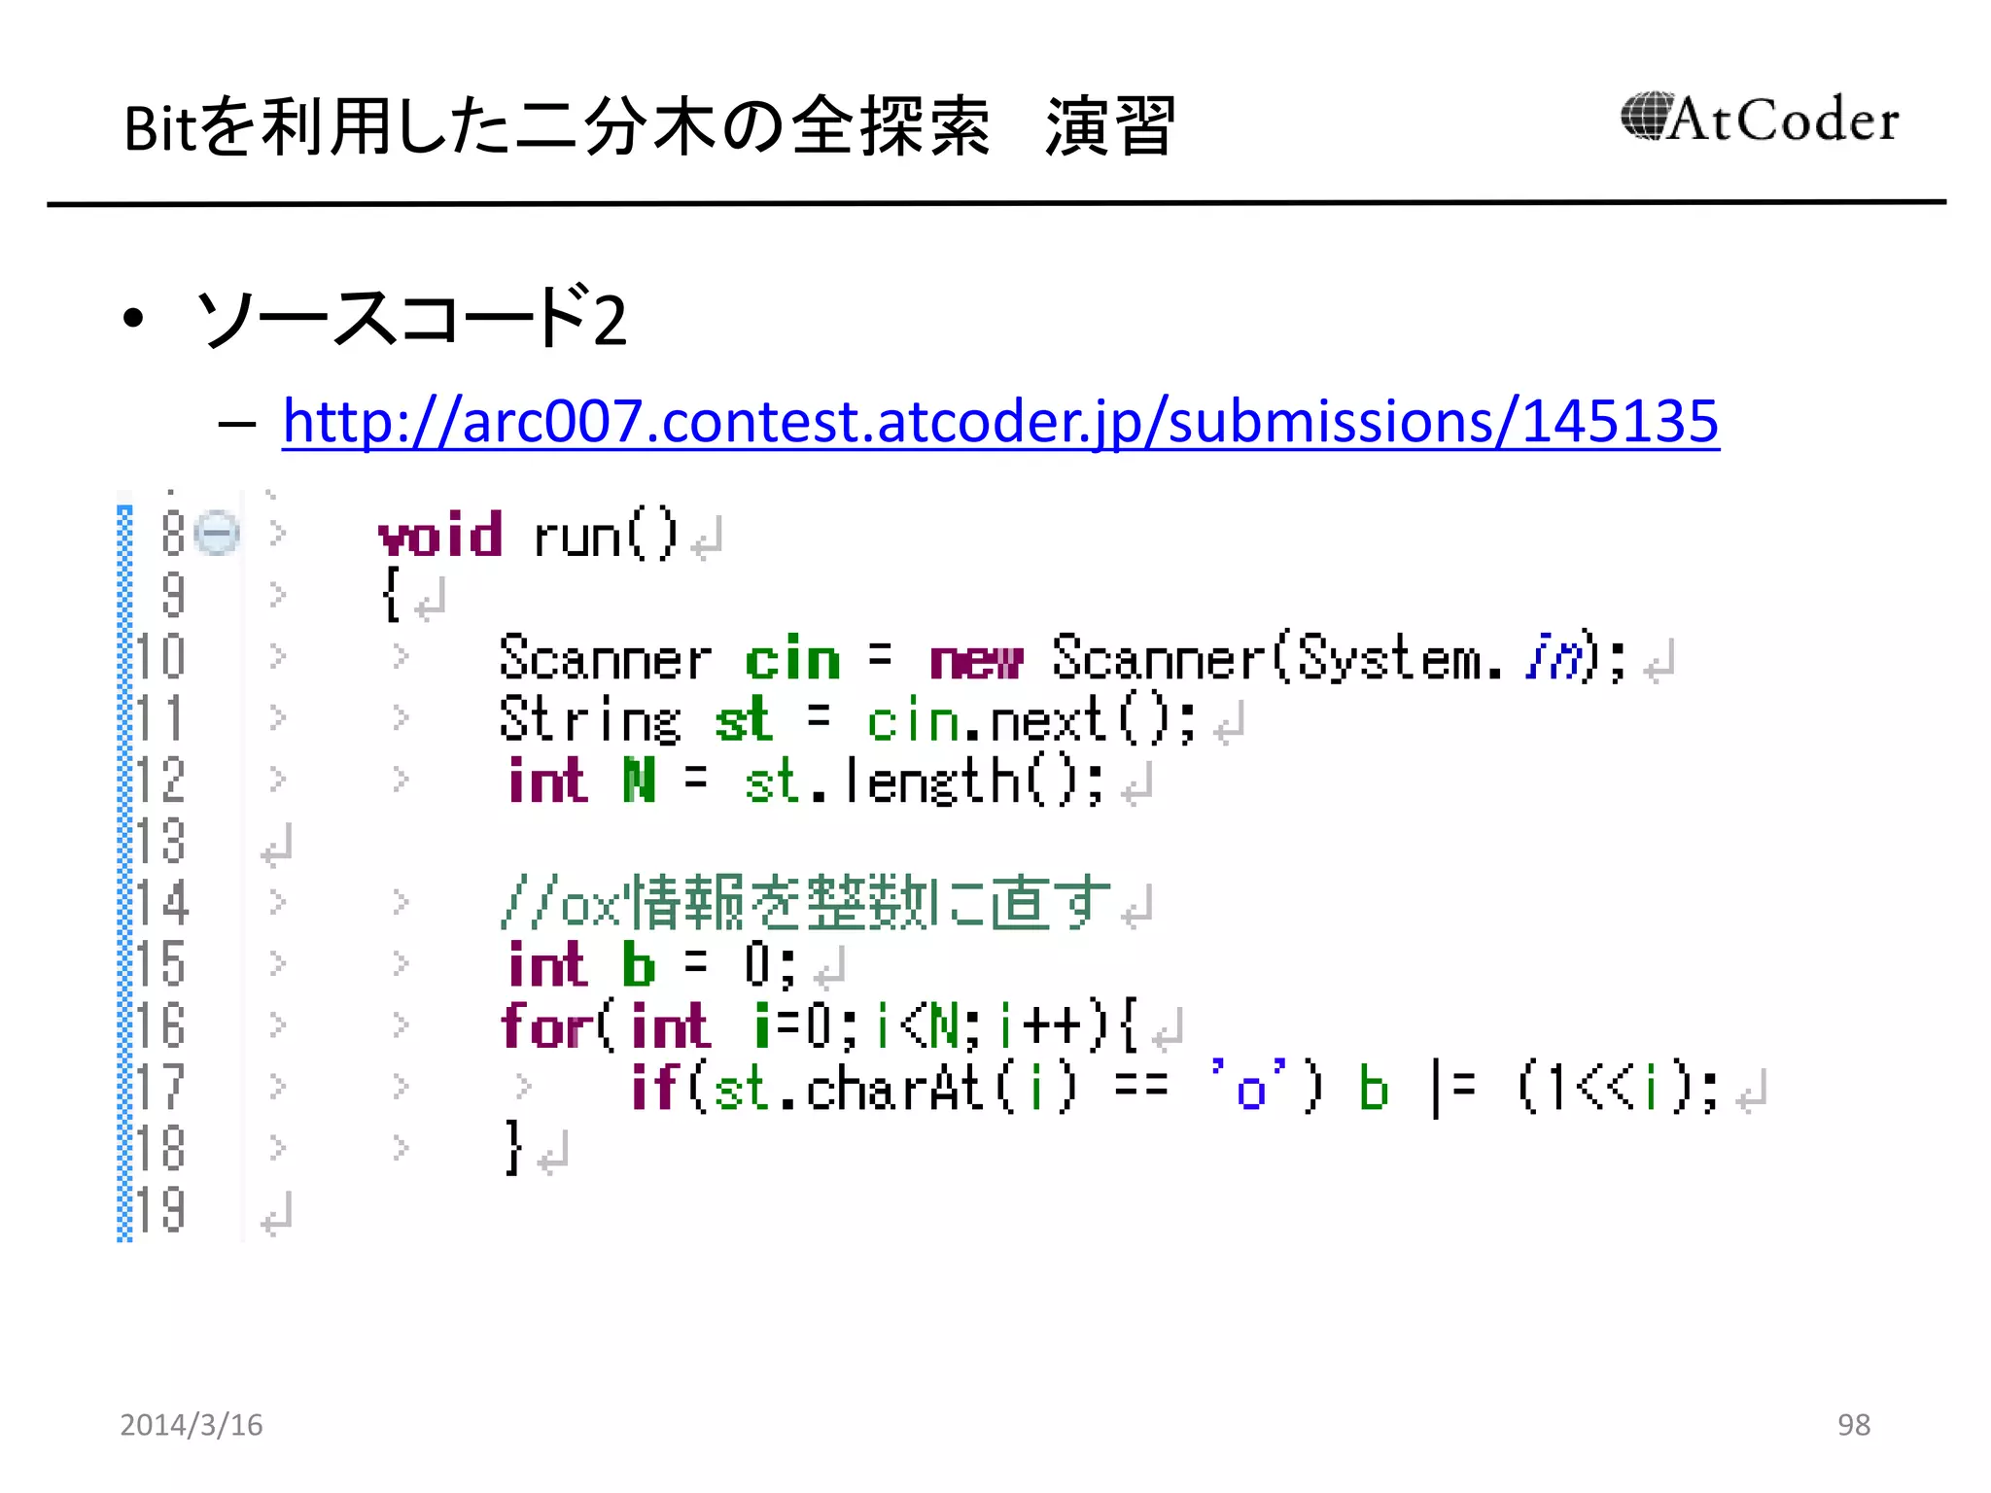Viewport: 1991px width, 1493px height.
Task: Click line number 10 in gutter
Action: pyautogui.click(x=160, y=656)
